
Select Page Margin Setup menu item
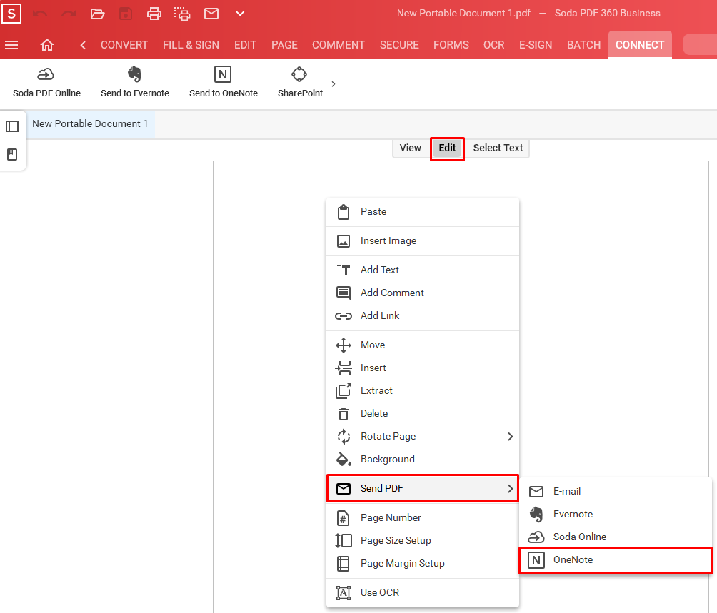click(x=423, y=564)
